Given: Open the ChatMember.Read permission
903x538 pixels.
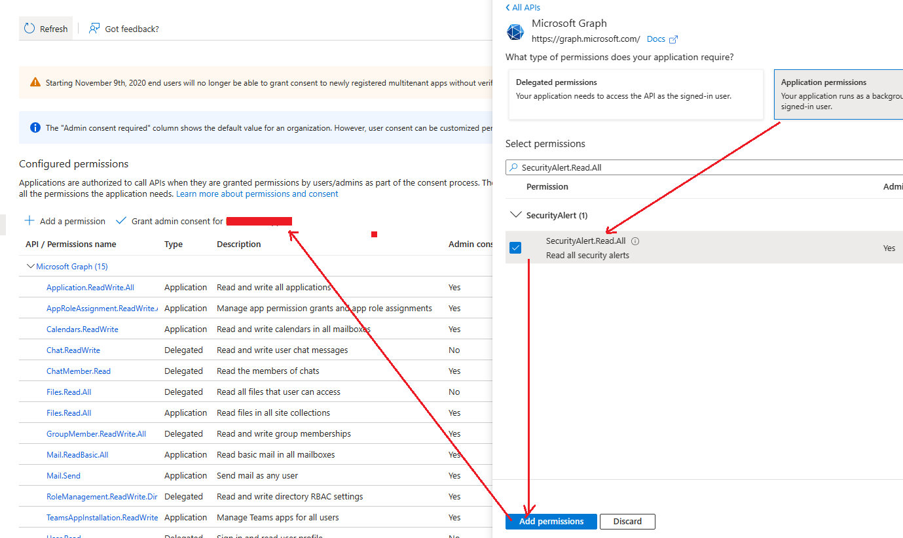Looking at the screenshot, I should [x=79, y=371].
